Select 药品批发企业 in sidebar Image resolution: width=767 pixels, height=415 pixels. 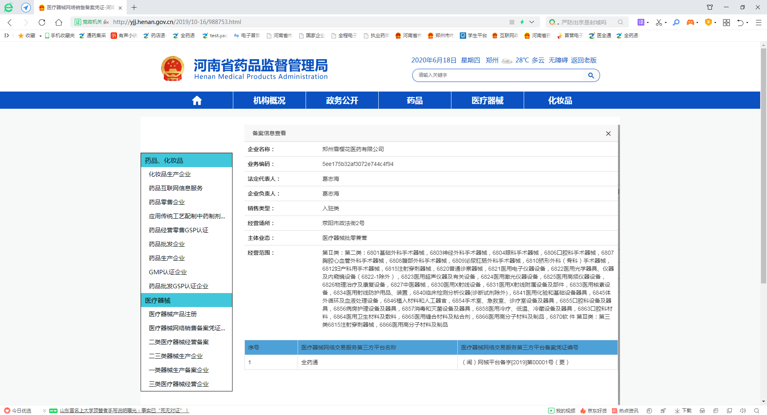pos(167,244)
